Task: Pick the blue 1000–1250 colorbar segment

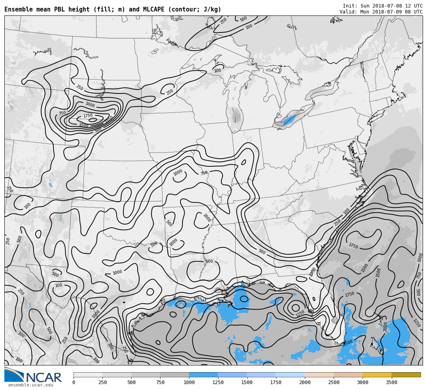Action: [x=203, y=375]
